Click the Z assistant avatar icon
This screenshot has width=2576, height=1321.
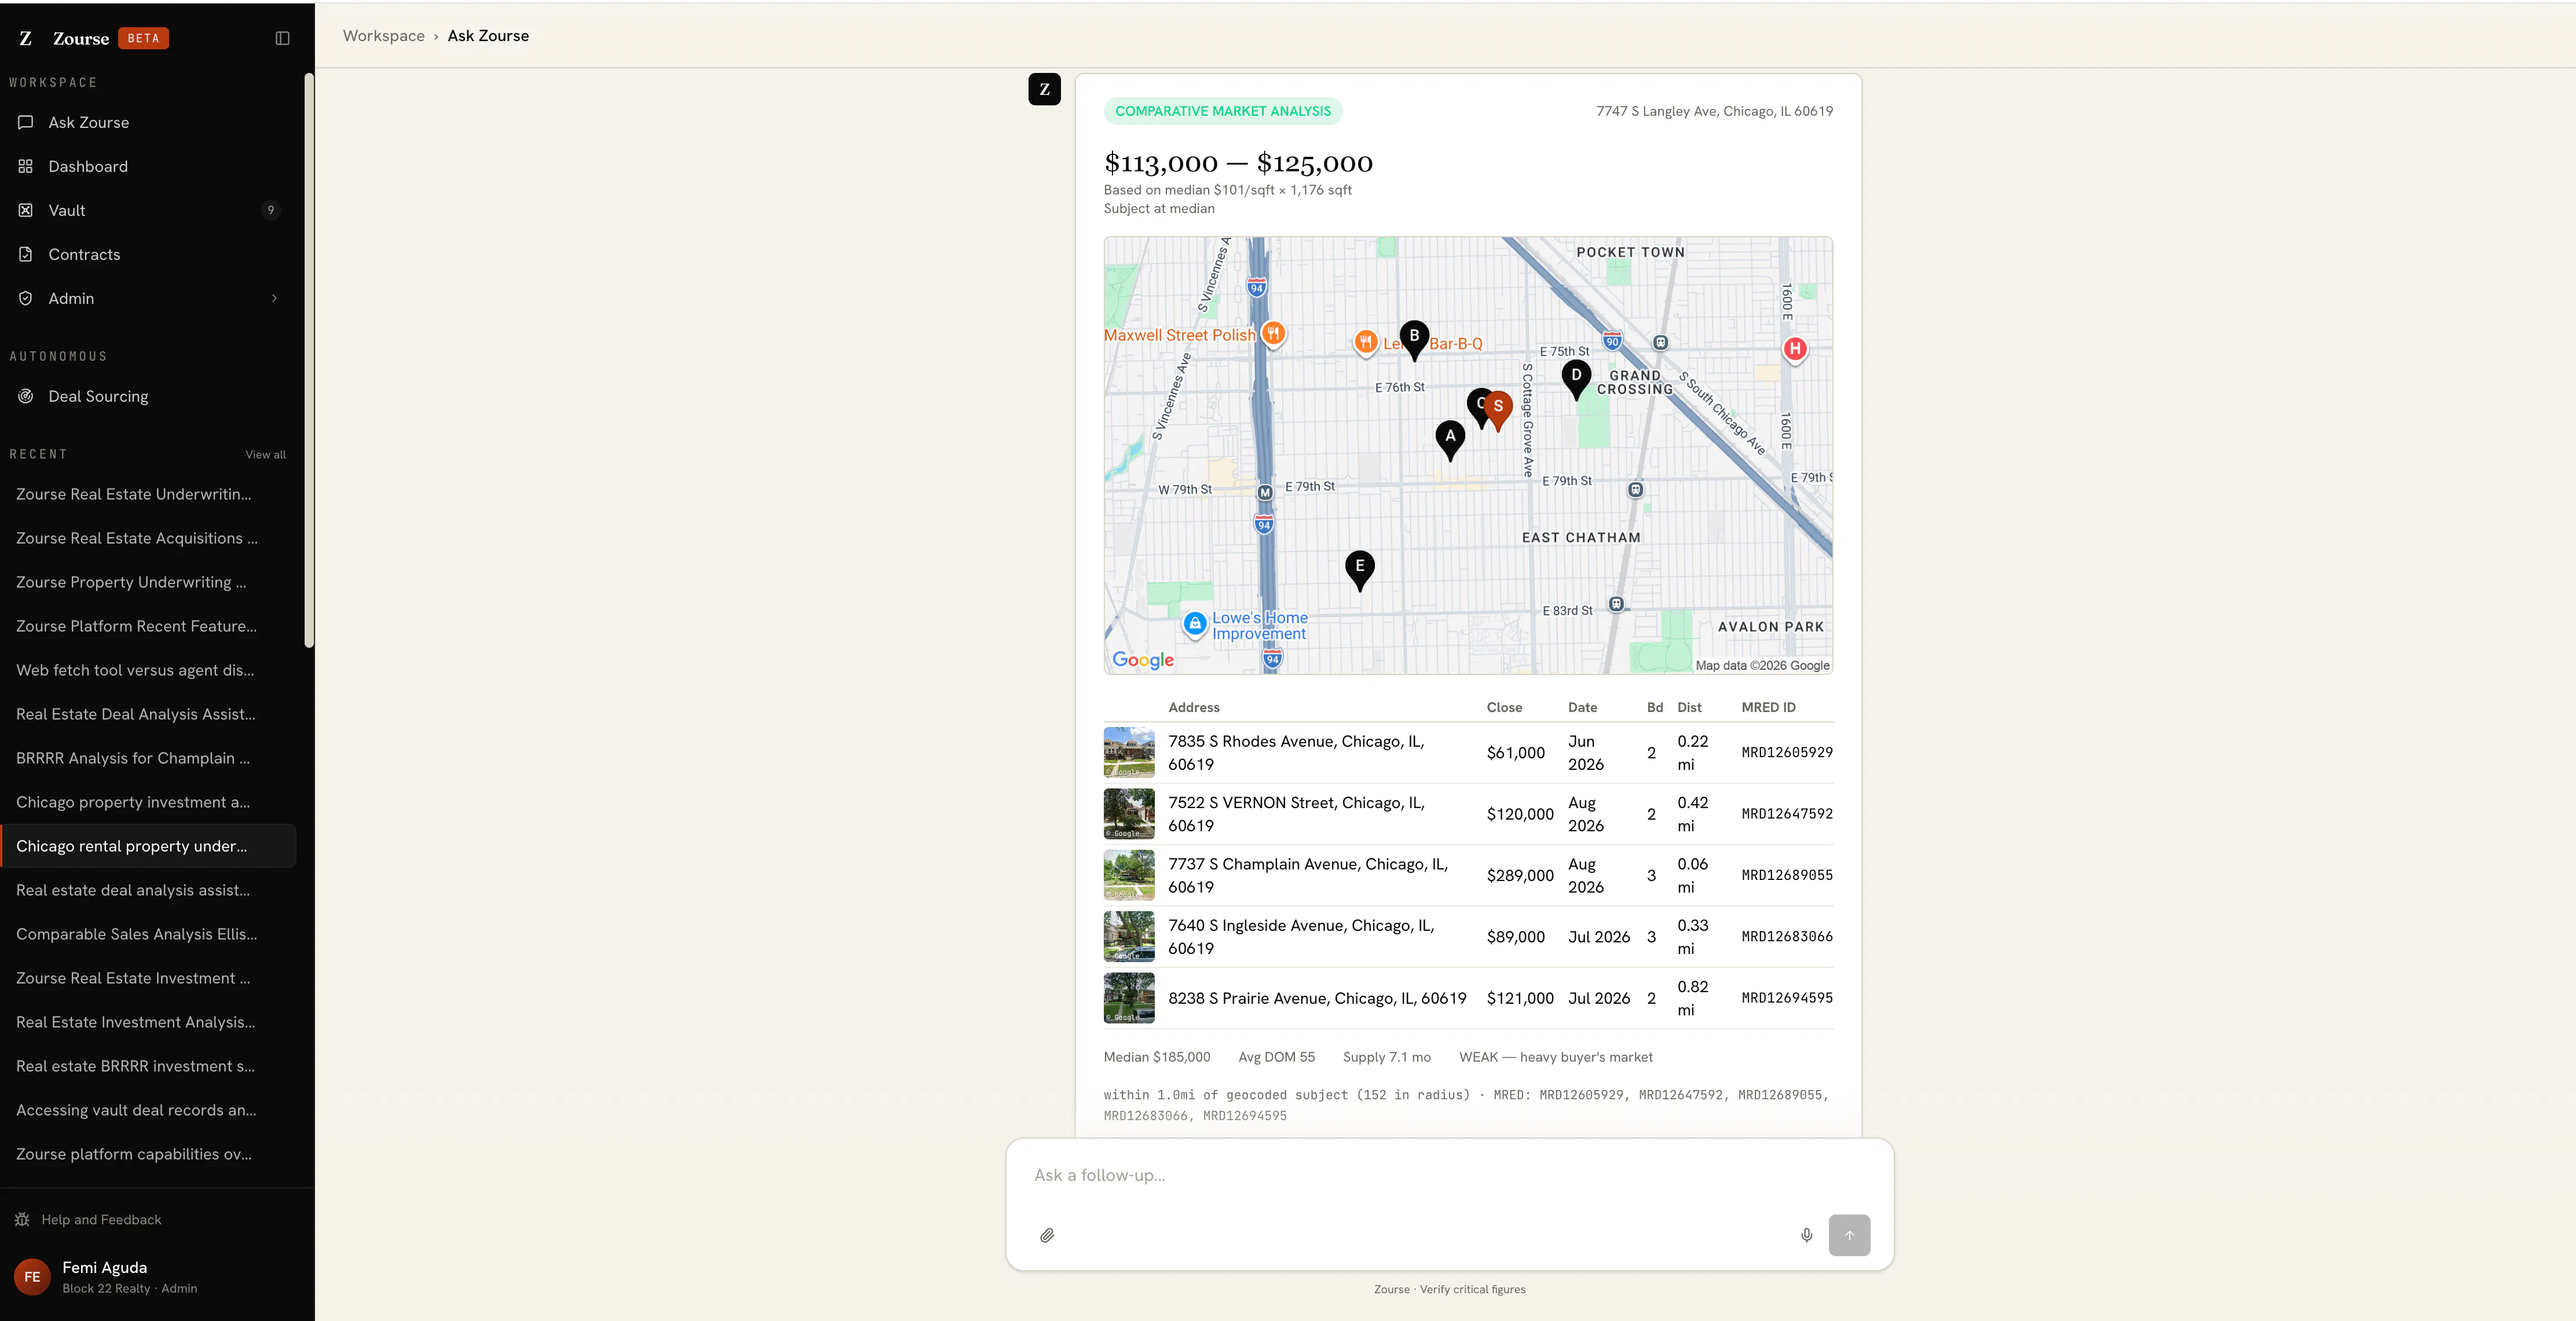(1044, 89)
